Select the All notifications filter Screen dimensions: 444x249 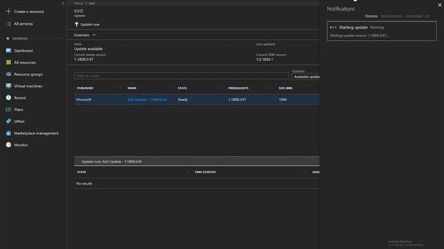coord(427,16)
